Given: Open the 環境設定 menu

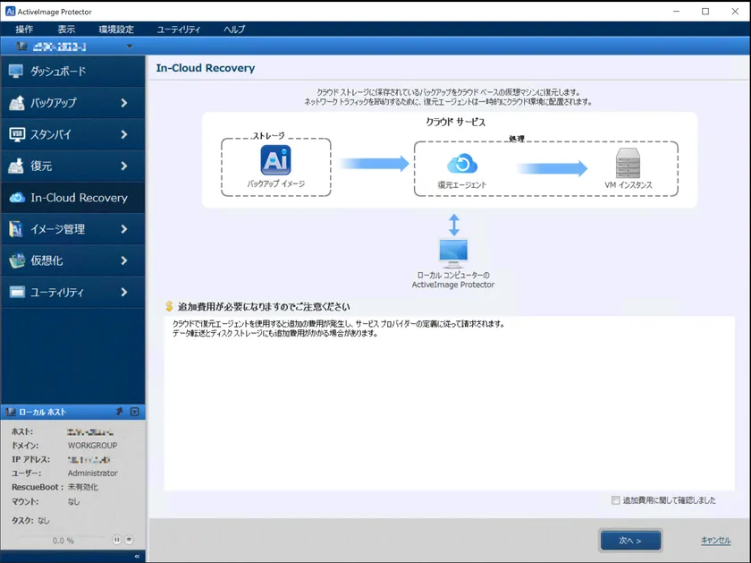Looking at the screenshot, I should tap(116, 30).
